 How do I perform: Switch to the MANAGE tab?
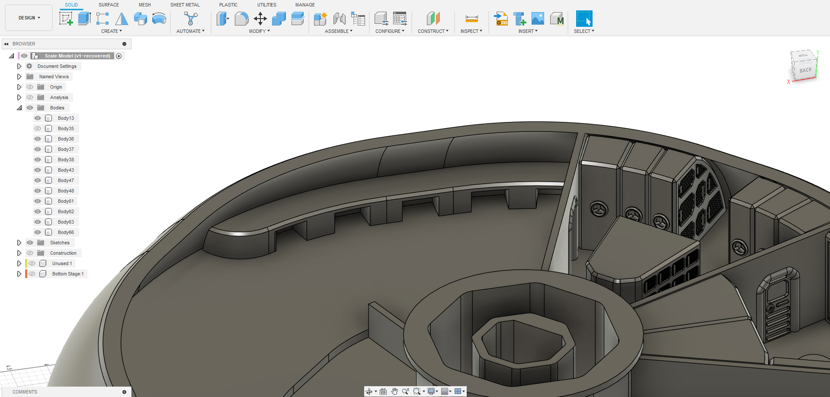click(x=305, y=5)
